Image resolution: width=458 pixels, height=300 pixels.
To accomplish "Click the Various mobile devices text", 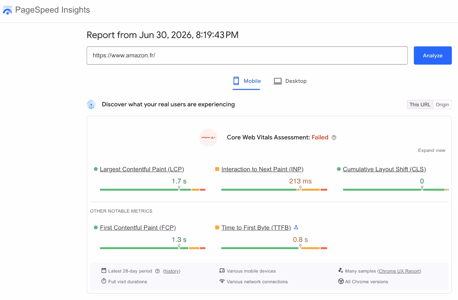I will coord(251,271).
